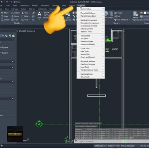Viewport: 149px width, 149px height.
Task: Click the Undo arrow in quick access toolbar
Action: [2, 2]
